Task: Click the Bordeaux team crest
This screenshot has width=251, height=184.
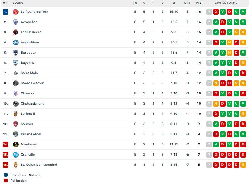Action: [x=16, y=53]
